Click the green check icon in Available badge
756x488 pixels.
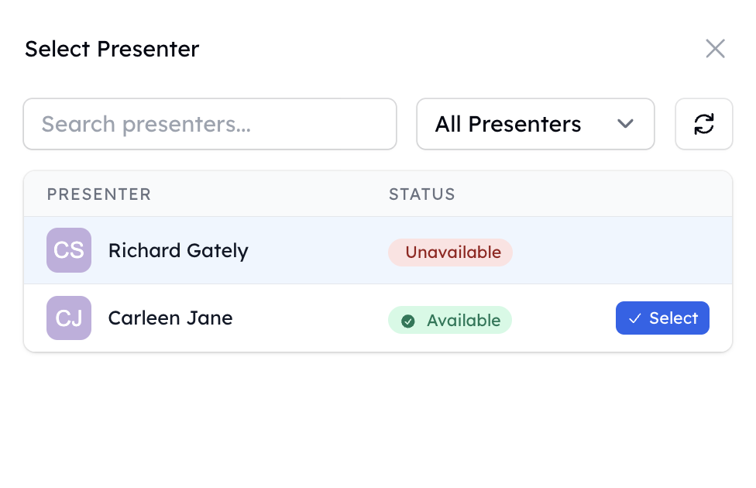point(408,321)
